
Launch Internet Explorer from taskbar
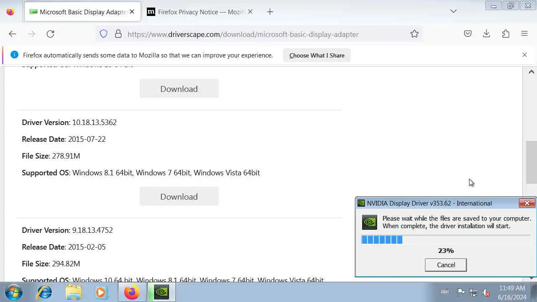coord(44,292)
